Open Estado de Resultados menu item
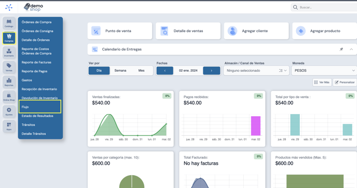 [37, 116]
